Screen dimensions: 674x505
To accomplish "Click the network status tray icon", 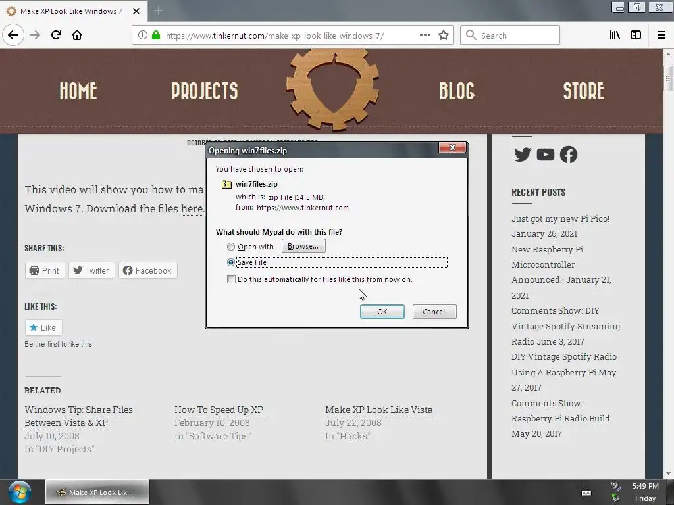I will [x=616, y=497].
